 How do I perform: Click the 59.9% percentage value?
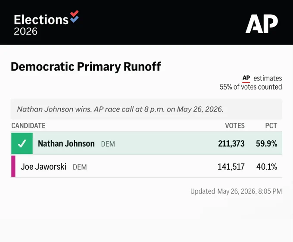267,143
